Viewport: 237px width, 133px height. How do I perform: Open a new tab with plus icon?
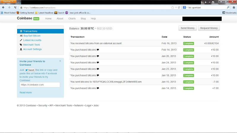coord(206,2)
